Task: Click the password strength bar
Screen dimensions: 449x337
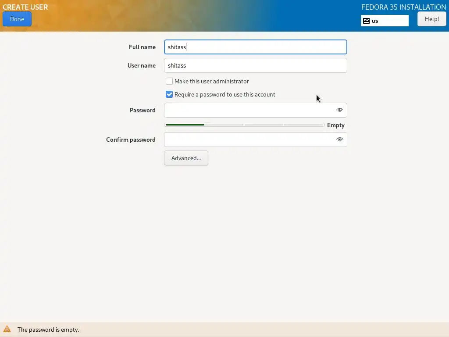Action: point(244,125)
